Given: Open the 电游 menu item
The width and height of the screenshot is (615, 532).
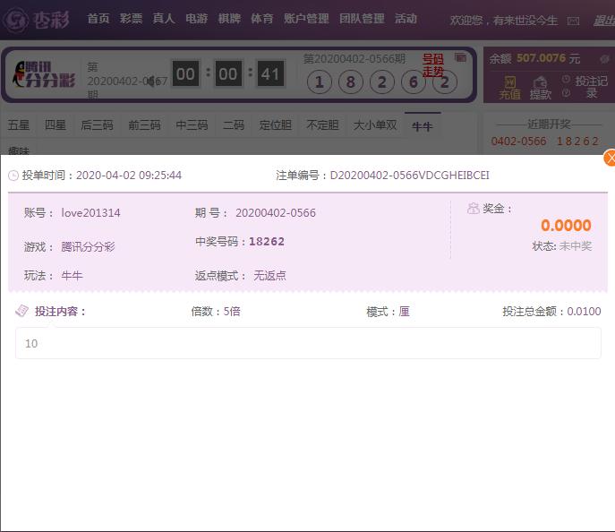Looking at the screenshot, I should (x=197, y=19).
